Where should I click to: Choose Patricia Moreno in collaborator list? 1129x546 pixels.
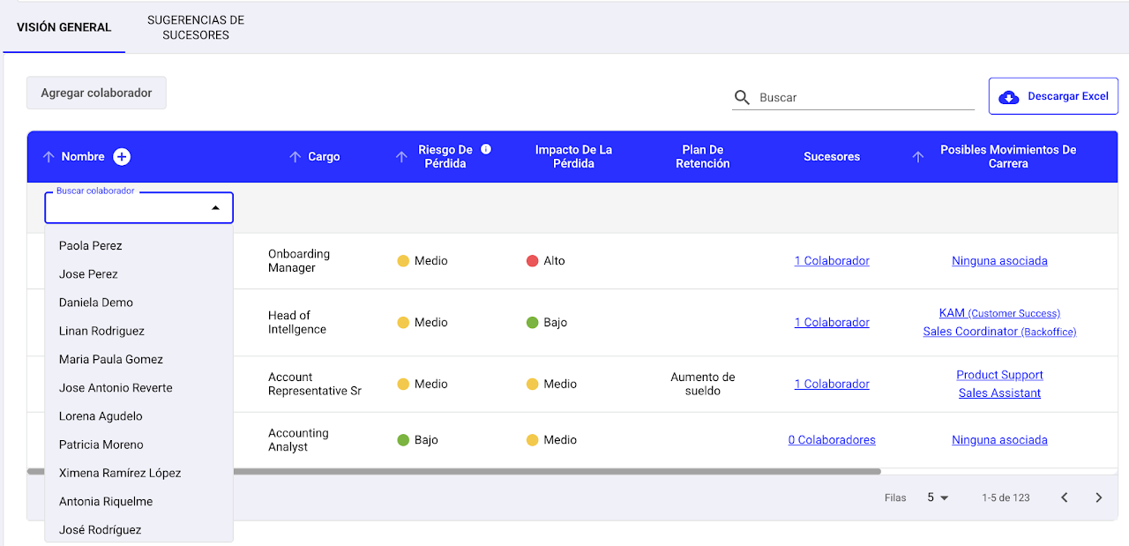click(101, 445)
